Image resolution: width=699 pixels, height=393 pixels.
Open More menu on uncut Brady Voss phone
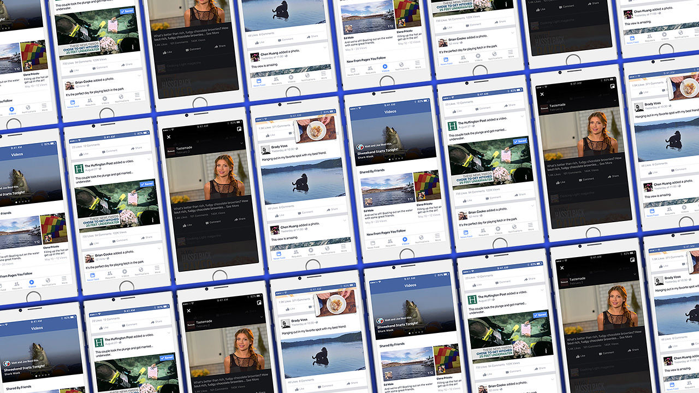pyautogui.click(x=343, y=248)
